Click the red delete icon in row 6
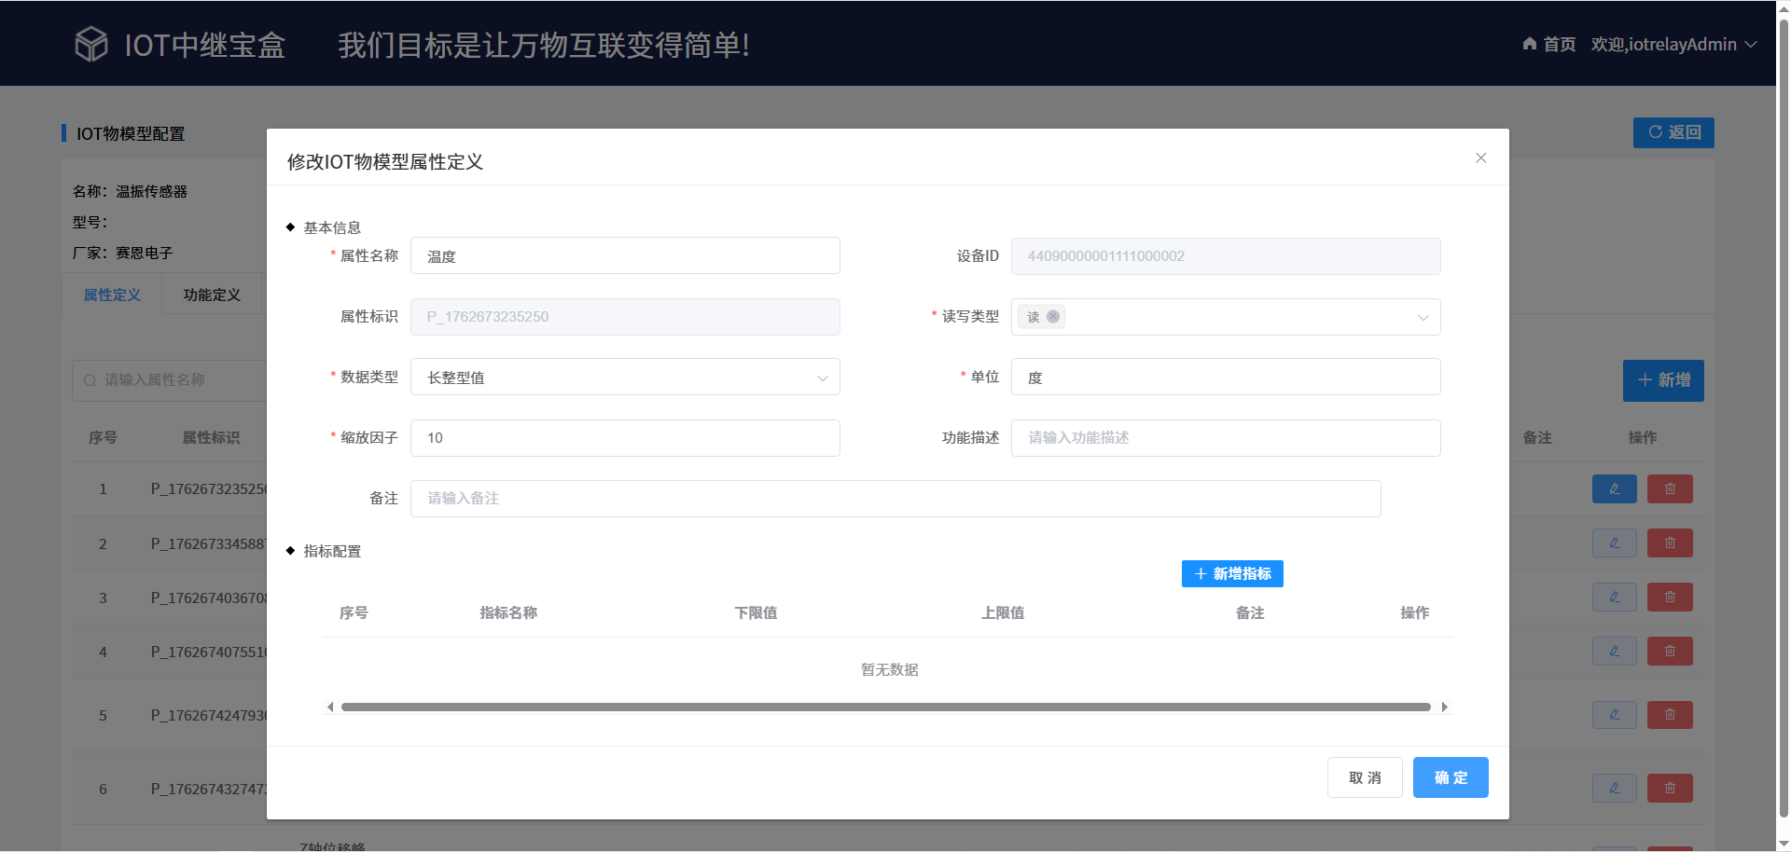1791x852 pixels. 1669,789
